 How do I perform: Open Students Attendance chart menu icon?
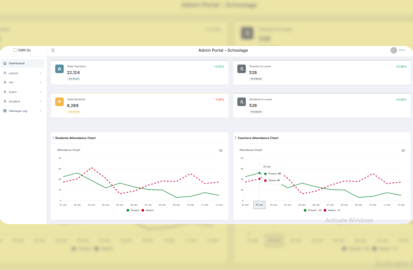221,151
